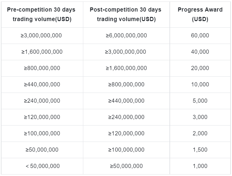Select the 5,000 progress award cell

tap(200, 101)
